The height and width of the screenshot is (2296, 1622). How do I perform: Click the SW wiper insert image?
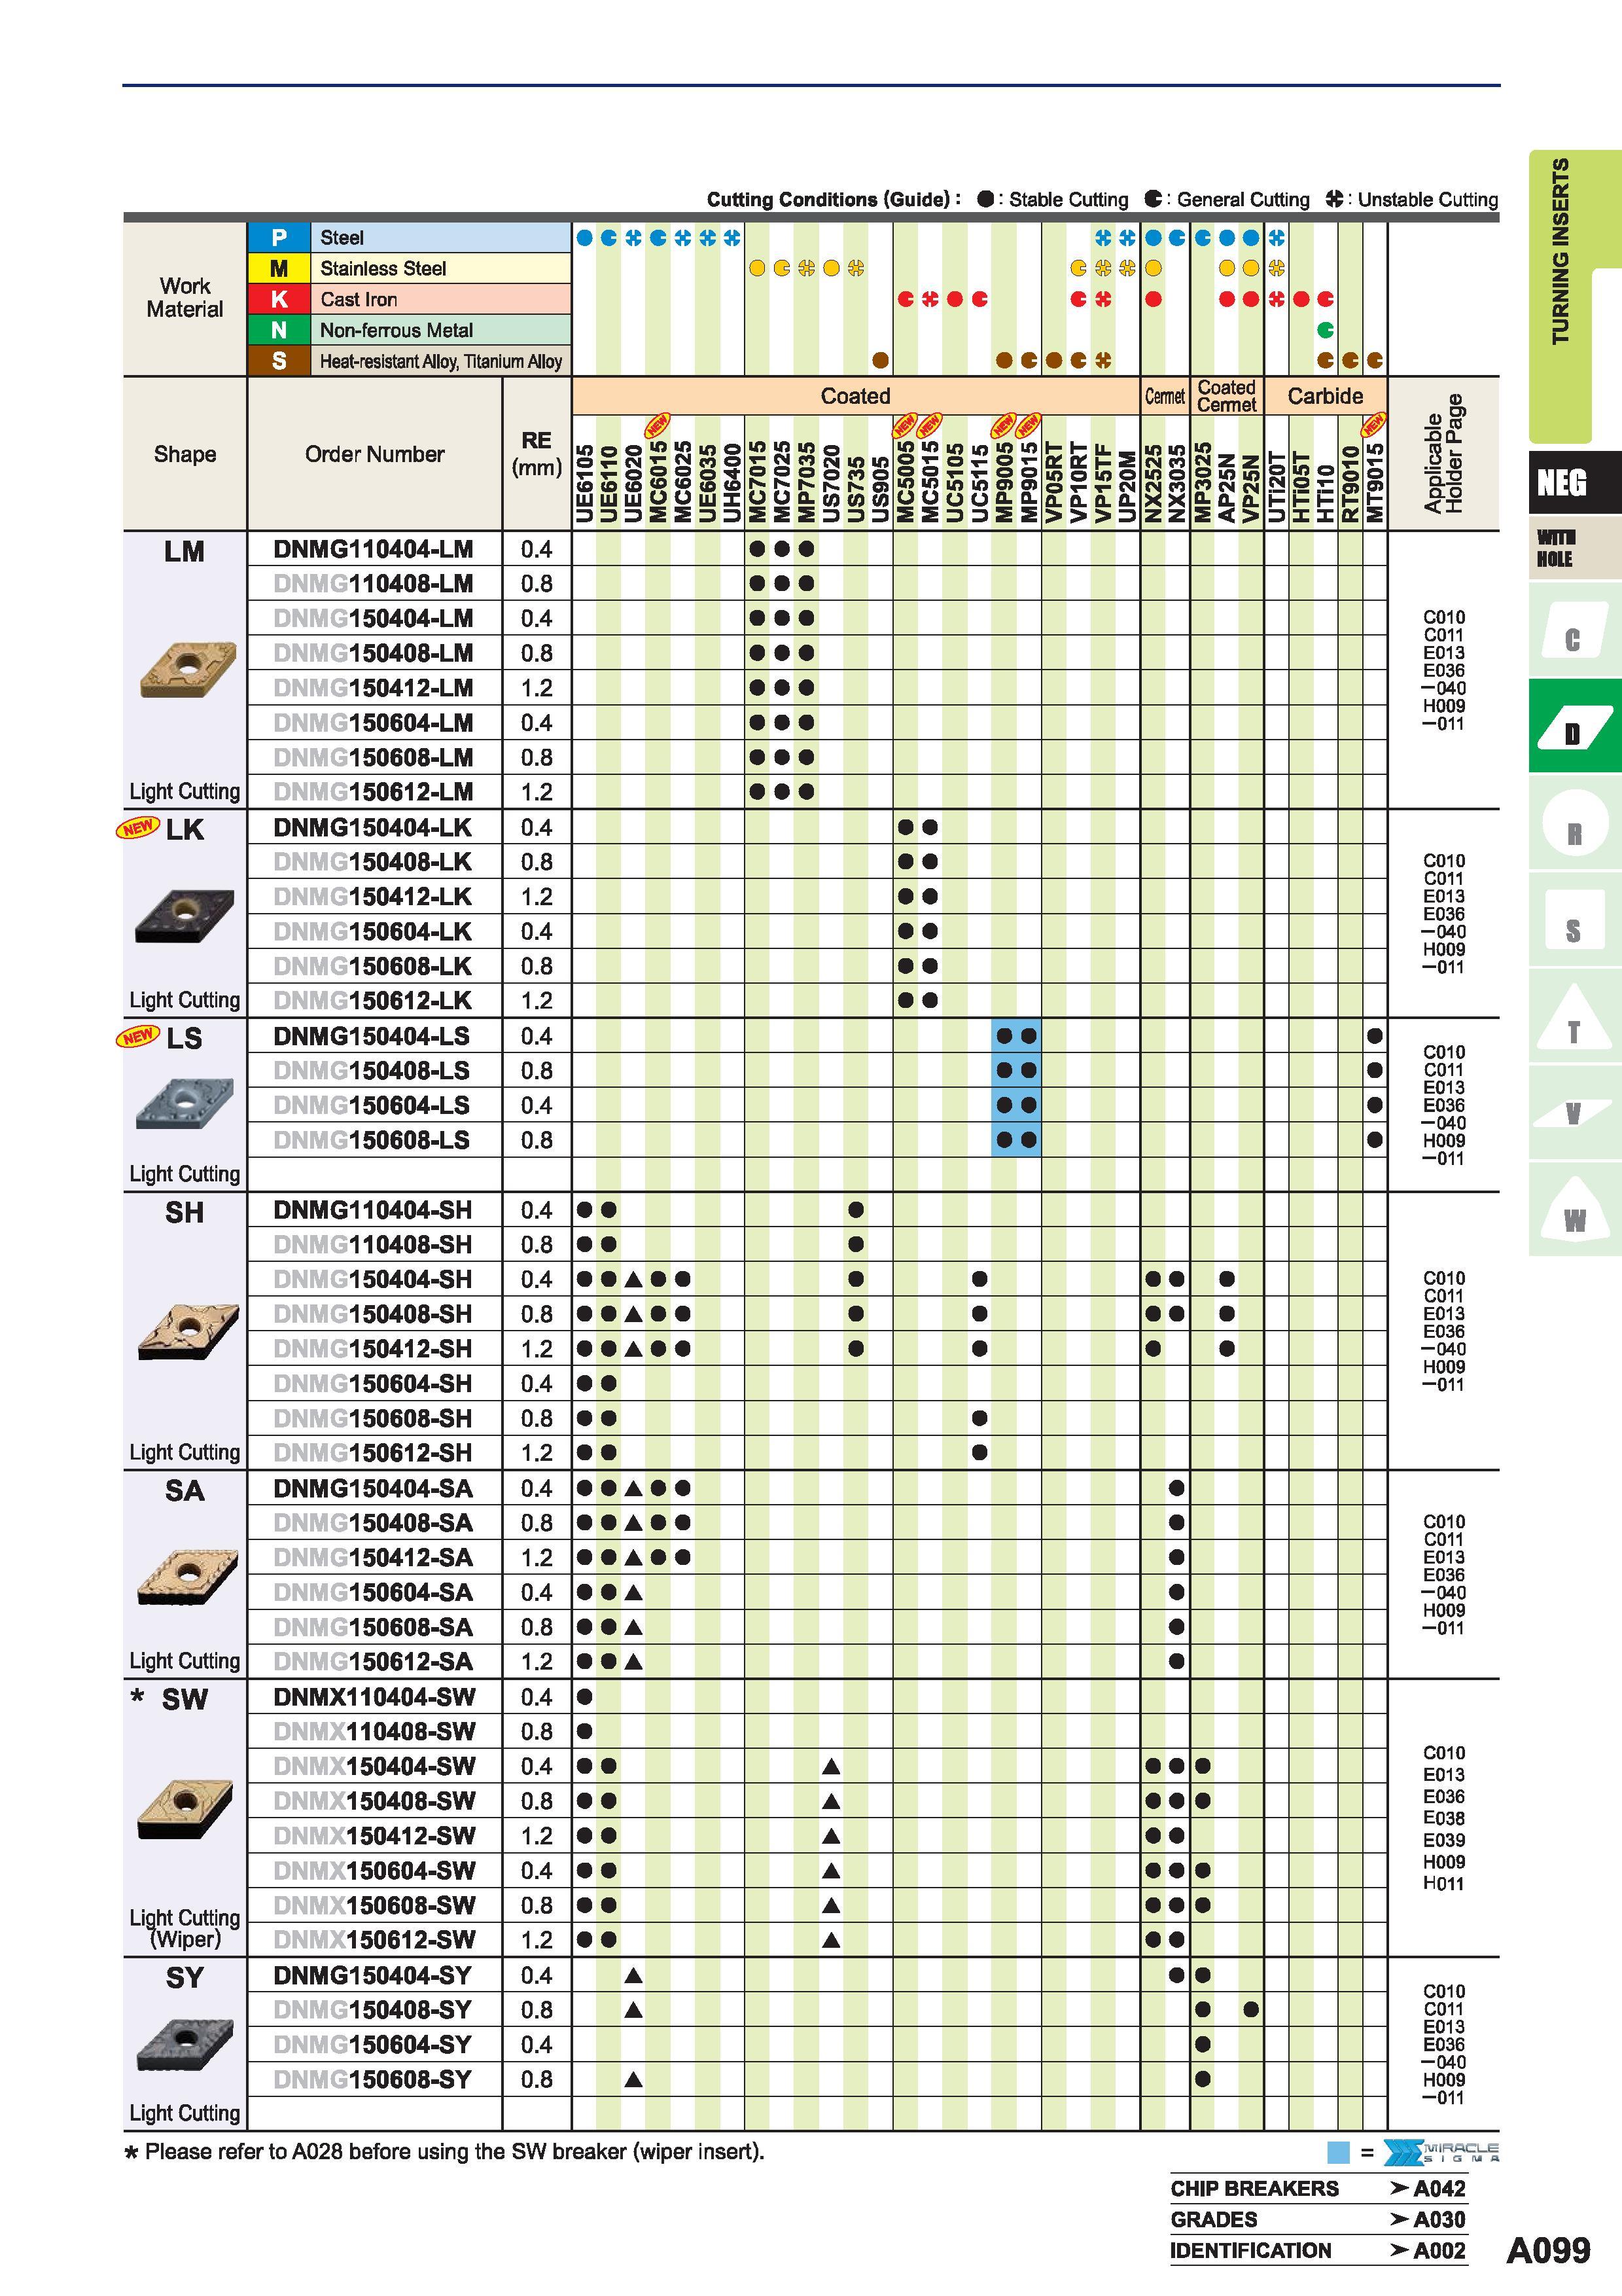[185, 1809]
